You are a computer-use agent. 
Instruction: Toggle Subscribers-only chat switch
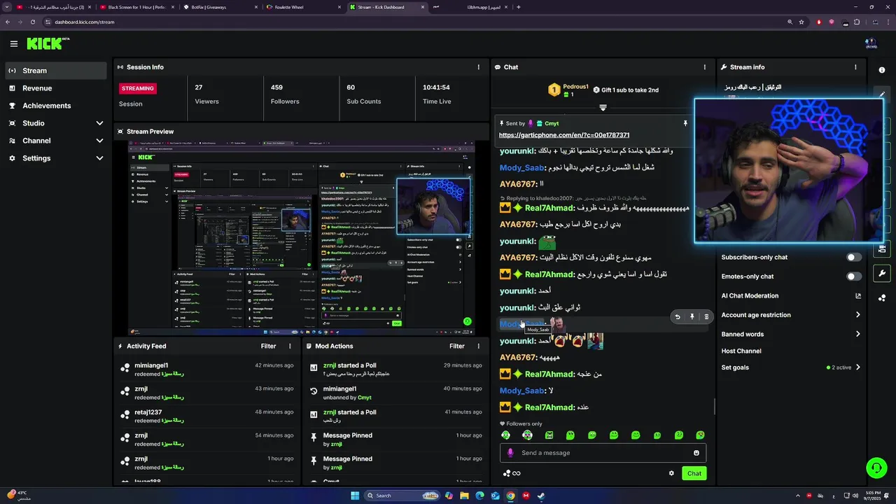tap(854, 258)
